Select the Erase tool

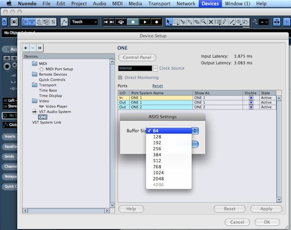point(197,22)
